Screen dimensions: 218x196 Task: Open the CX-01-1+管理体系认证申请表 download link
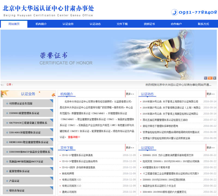click(x=77, y=155)
